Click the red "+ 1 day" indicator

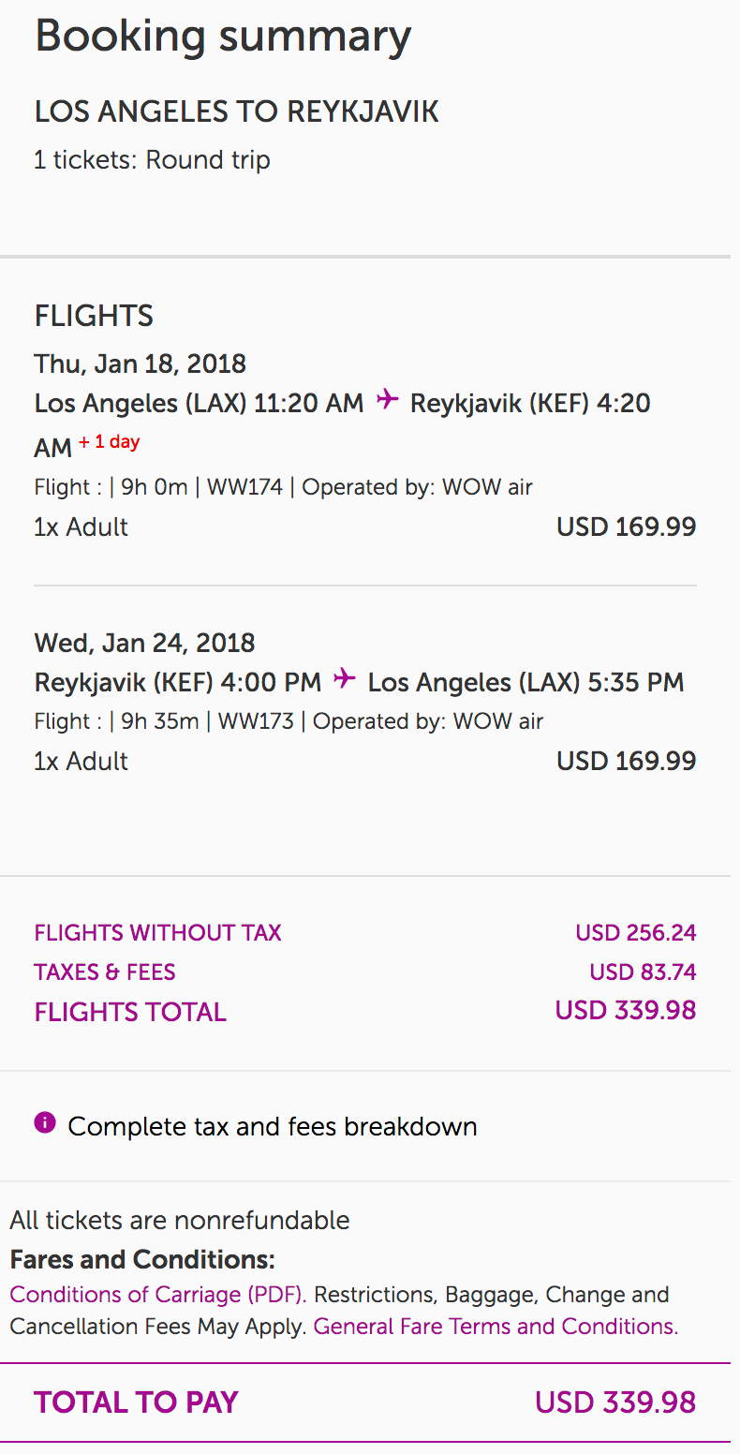109,442
